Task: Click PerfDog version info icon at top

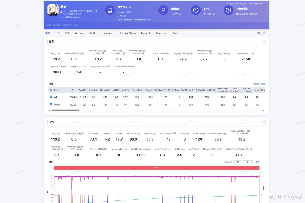Action: click(x=228, y=4)
